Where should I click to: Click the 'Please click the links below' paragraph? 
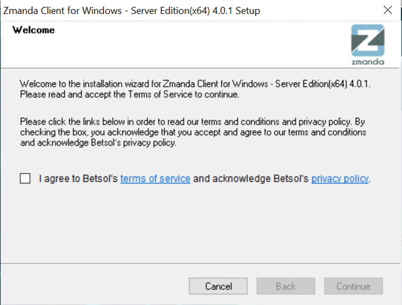[193, 132]
